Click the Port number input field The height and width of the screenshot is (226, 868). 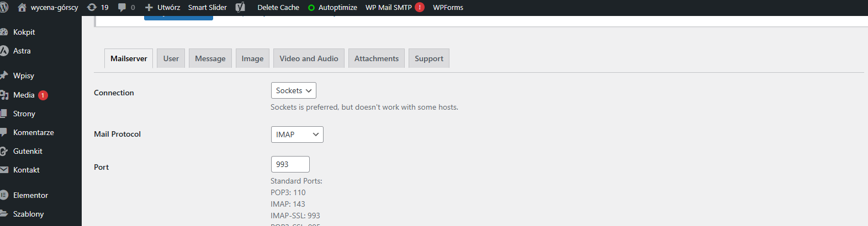tap(290, 164)
